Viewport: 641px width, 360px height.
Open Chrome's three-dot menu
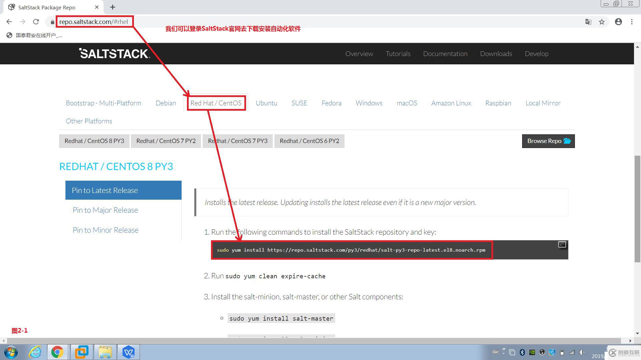(632, 22)
